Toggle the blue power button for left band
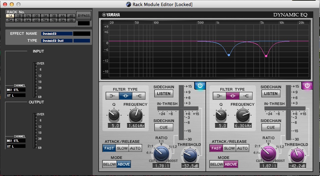Image resolution: width=320 pixels, height=176 pixels. (200, 86)
